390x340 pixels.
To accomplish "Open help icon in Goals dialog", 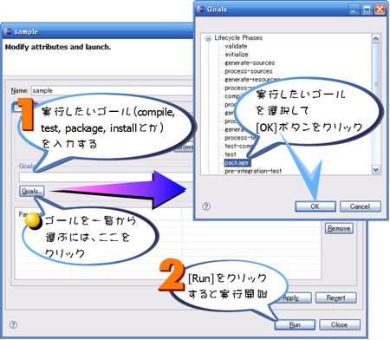I will (206, 206).
